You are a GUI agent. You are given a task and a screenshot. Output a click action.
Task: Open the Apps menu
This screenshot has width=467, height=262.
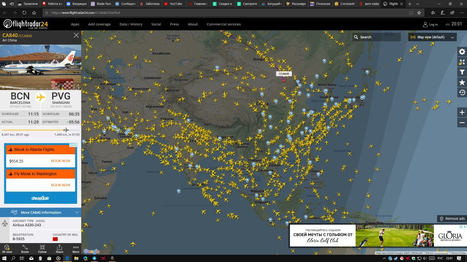click(75, 24)
